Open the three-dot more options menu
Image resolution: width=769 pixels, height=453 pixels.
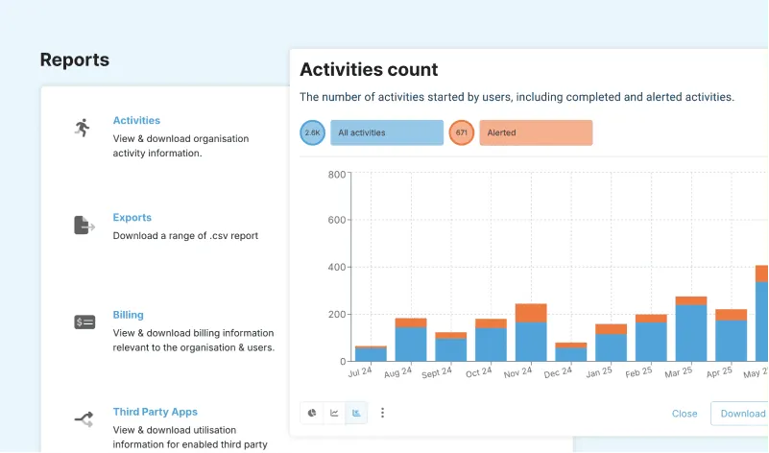[x=383, y=413]
